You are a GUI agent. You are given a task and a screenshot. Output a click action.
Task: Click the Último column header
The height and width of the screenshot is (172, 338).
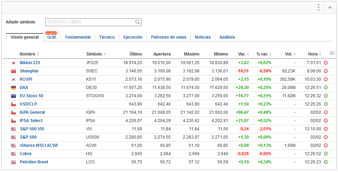[x=136, y=54]
